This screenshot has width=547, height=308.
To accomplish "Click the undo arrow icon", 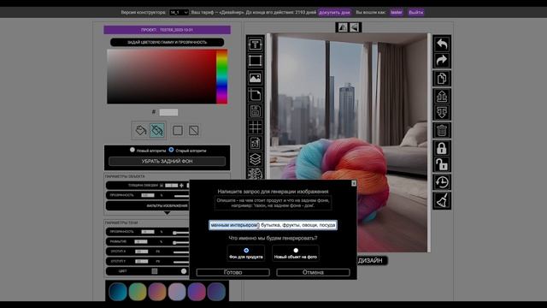I will [x=442, y=44].
